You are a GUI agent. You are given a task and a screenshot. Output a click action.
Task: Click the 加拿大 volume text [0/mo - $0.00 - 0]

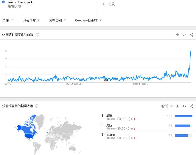click(118, 138)
